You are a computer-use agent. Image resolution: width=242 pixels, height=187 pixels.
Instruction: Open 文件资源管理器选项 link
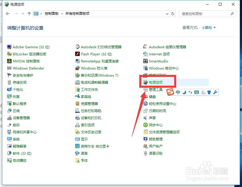click(x=164, y=132)
